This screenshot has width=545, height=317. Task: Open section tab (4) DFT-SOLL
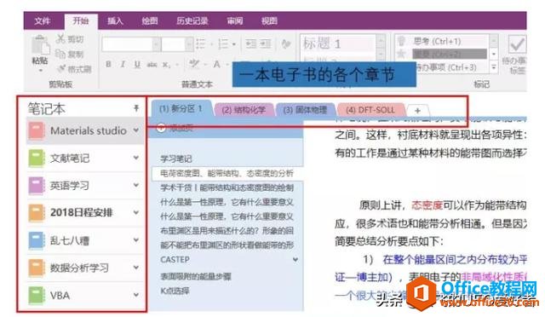point(370,110)
